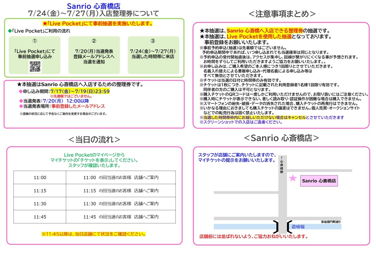Click the '事前登録したメールアドレス' red text
The height and width of the screenshot is (260, 376).
tap(78, 106)
